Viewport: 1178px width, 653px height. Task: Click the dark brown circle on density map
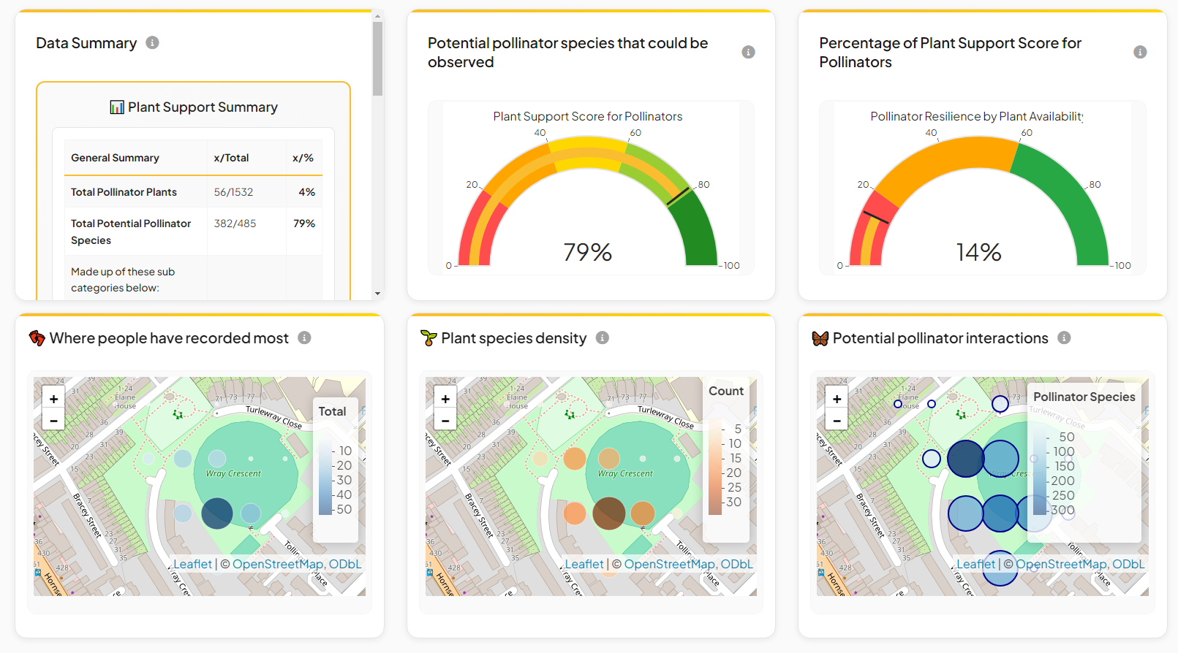[608, 513]
